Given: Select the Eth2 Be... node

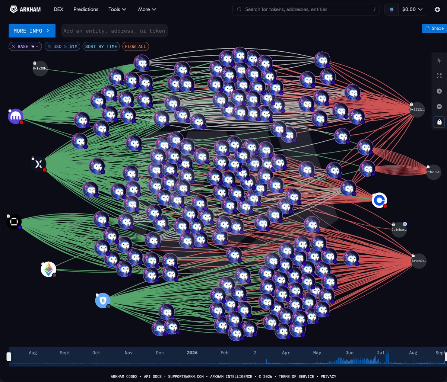Looking at the screenshot, I should 434,172.
